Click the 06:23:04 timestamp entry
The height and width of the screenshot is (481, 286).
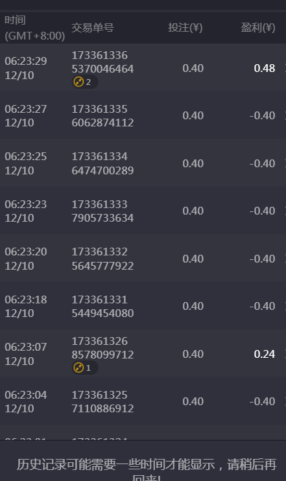click(26, 401)
